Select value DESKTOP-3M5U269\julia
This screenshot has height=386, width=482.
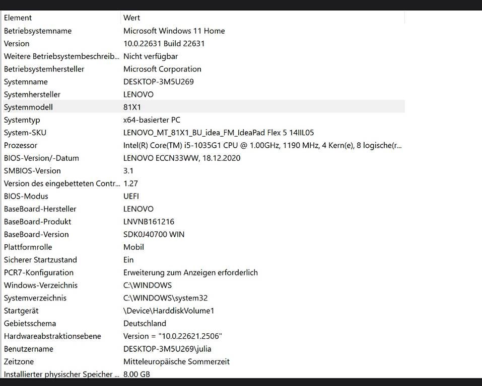(x=167, y=349)
